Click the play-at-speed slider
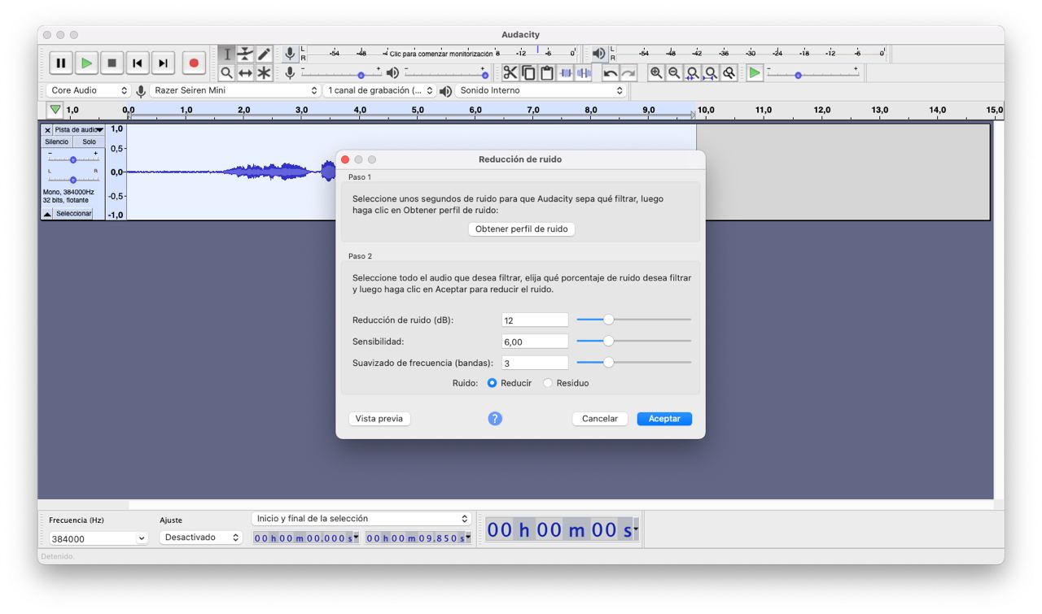The image size is (1042, 614). pyautogui.click(x=812, y=73)
